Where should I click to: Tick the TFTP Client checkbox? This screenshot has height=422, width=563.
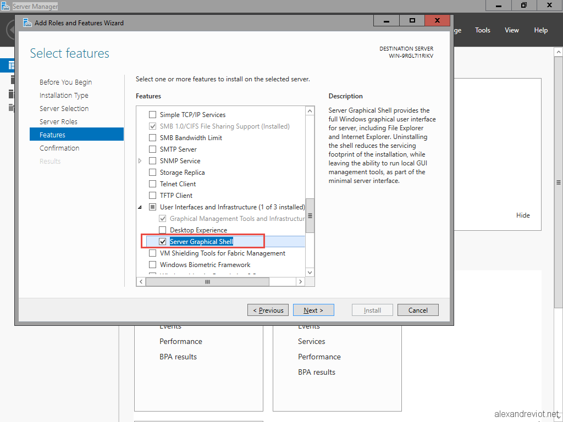tap(153, 195)
